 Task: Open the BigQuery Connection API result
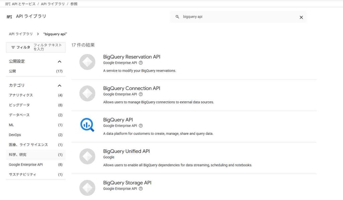coord(132,88)
